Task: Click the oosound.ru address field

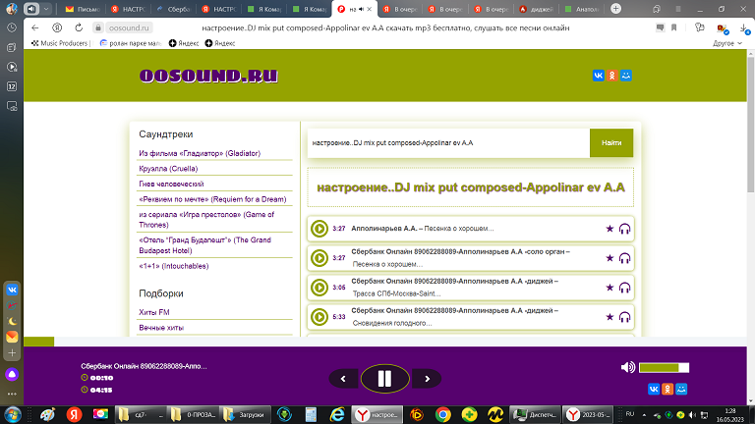Action: tap(129, 27)
